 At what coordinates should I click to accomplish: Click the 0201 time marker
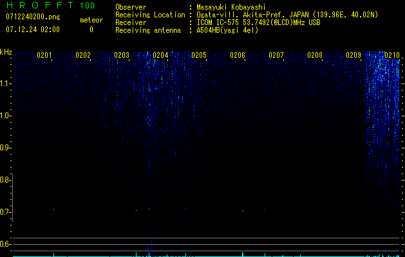(x=44, y=55)
